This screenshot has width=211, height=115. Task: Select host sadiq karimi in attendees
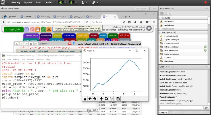pyautogui.click(x=183, y=25)
